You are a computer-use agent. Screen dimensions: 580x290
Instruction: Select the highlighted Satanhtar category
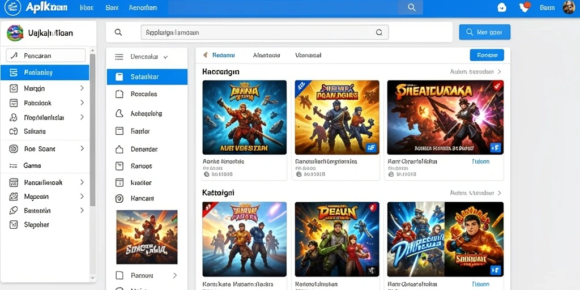(x=147, y=77)
